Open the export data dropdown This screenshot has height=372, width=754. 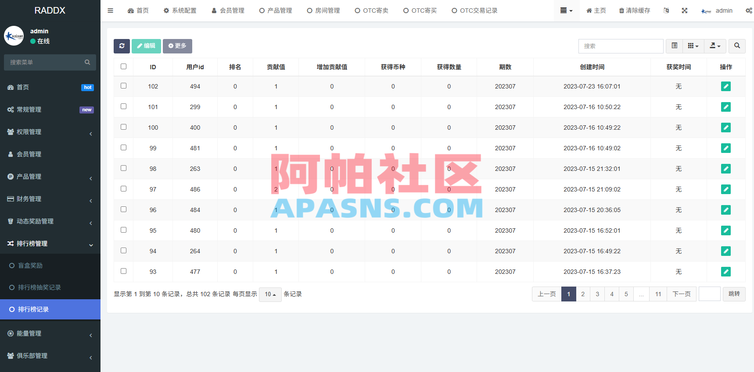point(715,46)
